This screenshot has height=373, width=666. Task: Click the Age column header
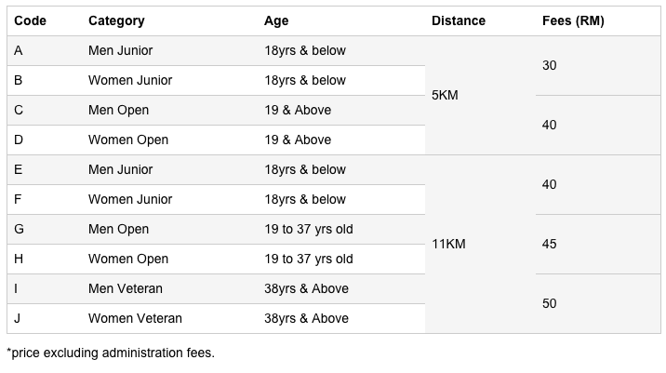276,20
